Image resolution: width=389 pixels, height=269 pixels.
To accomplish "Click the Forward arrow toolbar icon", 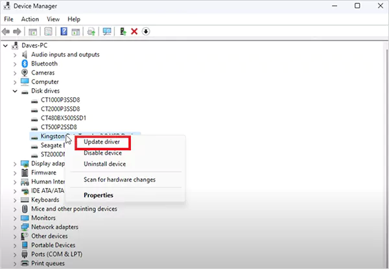I will pyautogui.click(x=17, y=32).
